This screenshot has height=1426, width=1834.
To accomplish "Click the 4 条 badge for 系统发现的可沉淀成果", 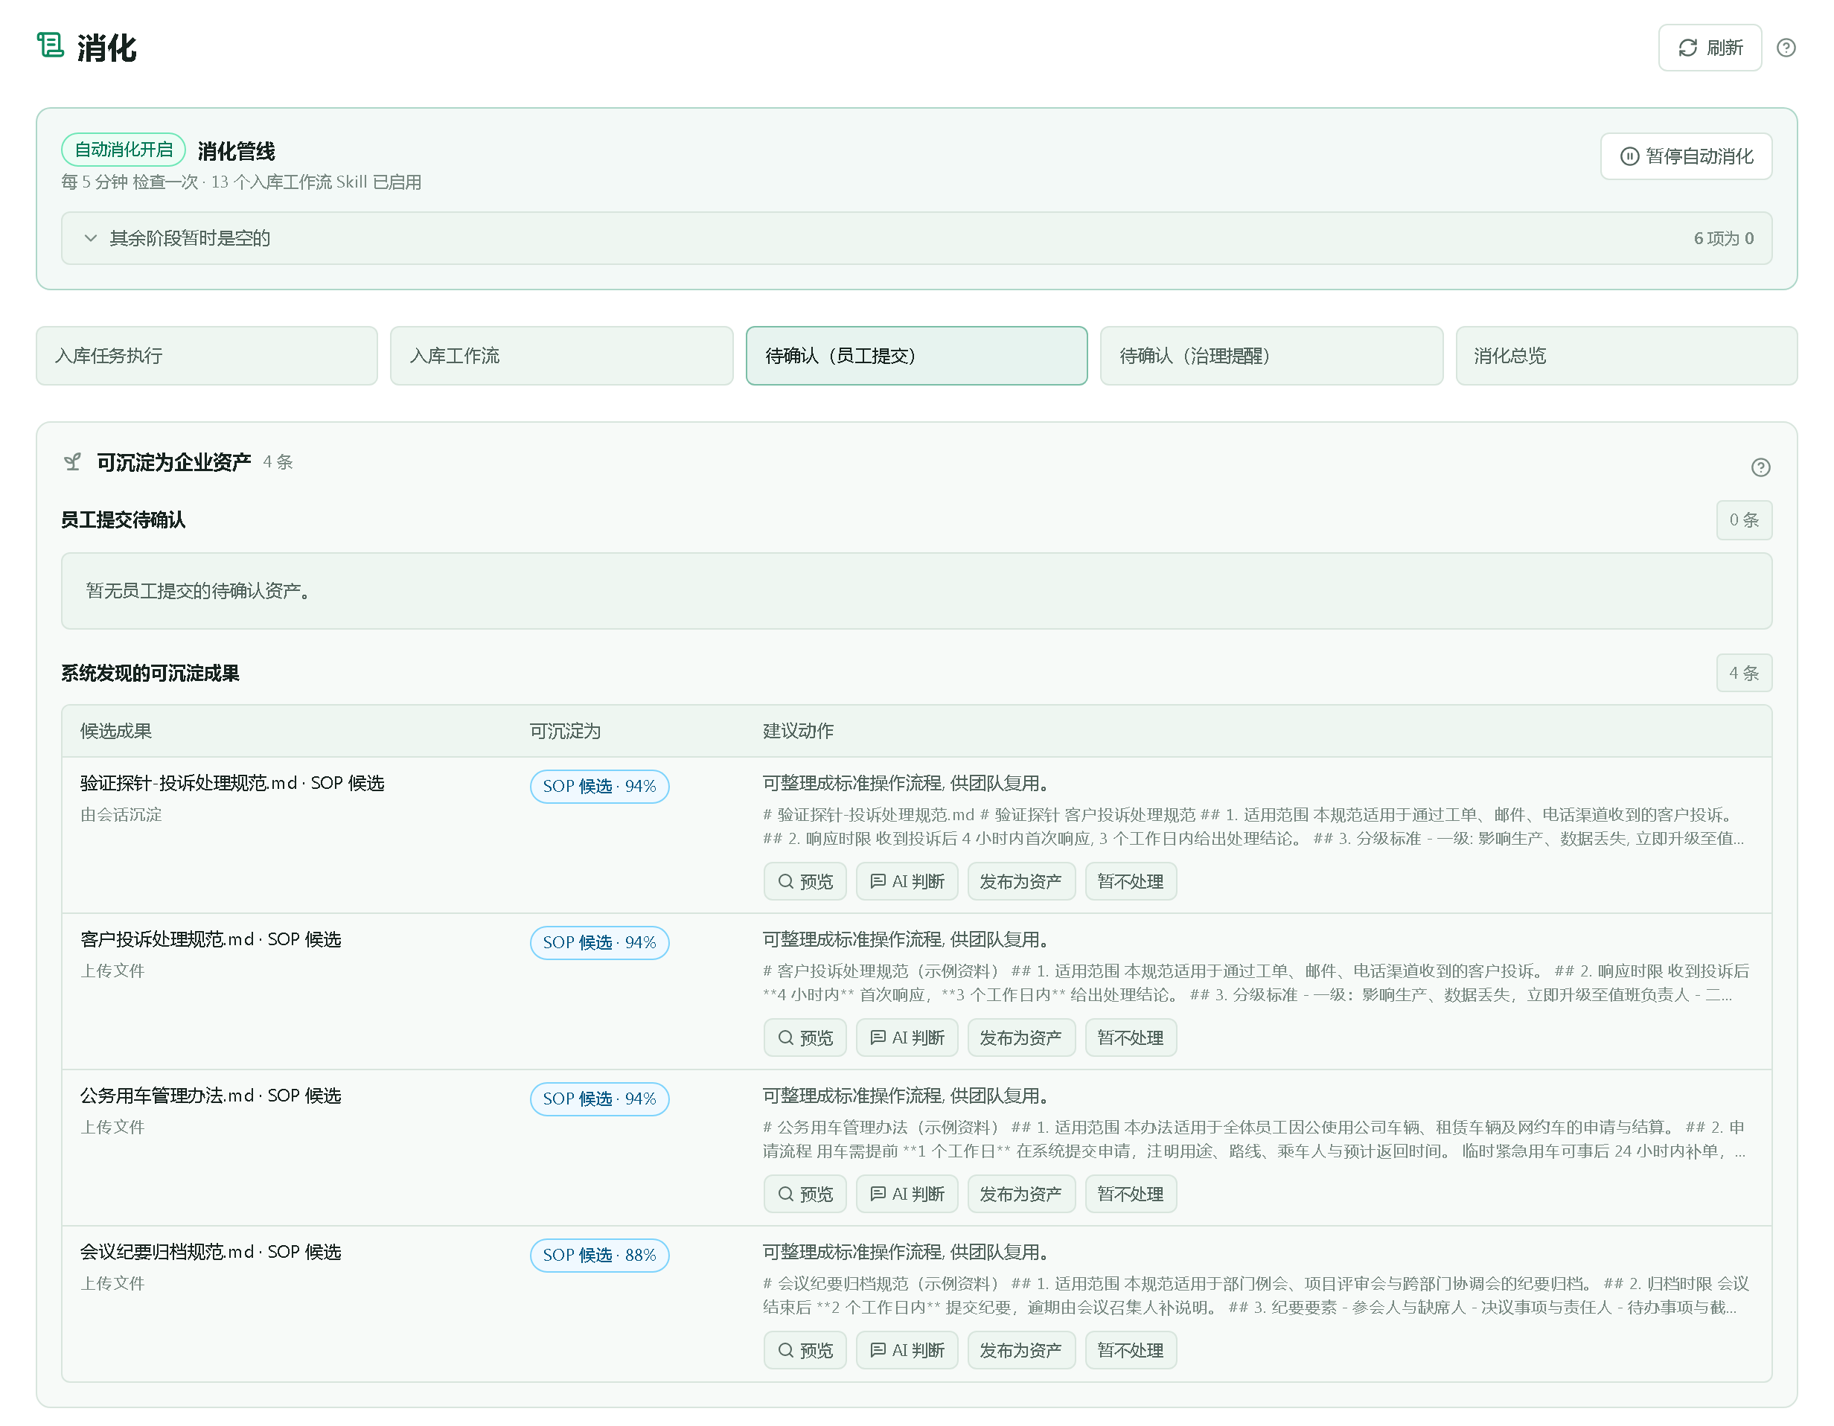I will 1743,673.
